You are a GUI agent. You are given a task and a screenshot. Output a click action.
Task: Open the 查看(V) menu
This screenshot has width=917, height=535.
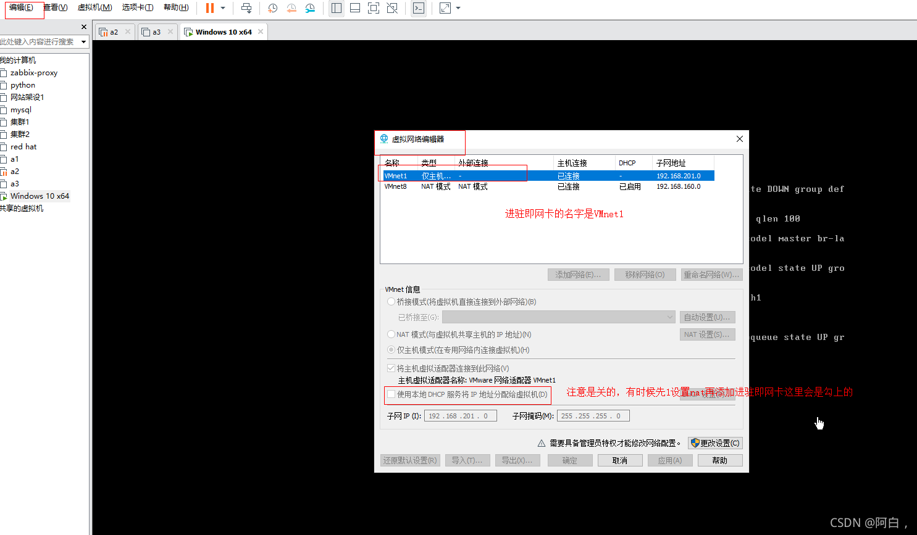(56, 7)
